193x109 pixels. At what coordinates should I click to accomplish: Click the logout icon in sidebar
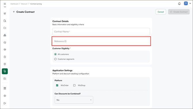coord(5,103)
